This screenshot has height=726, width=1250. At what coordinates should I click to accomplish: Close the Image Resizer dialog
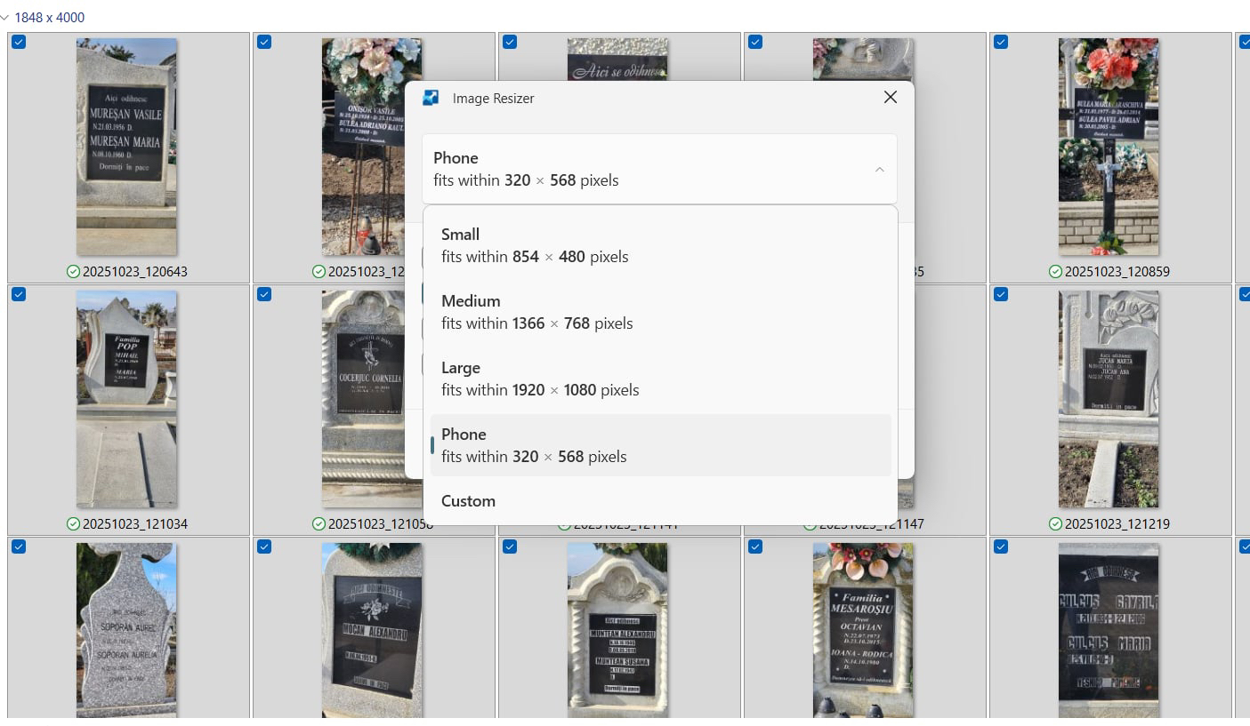tap(890, 98)
